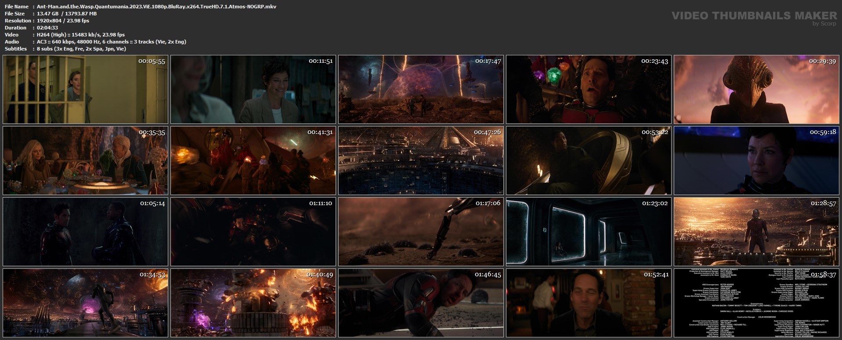
Task: Open the thumbnail at 00:05:55
Action: (85, 89)
